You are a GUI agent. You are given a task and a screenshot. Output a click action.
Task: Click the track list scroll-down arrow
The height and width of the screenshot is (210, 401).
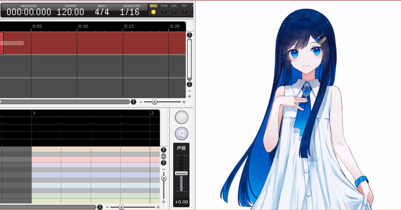(189, 84)
